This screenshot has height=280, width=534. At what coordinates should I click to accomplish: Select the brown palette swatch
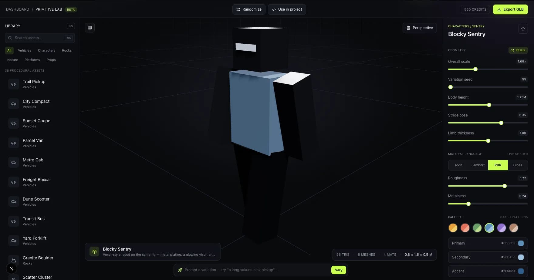click(514, 228)
